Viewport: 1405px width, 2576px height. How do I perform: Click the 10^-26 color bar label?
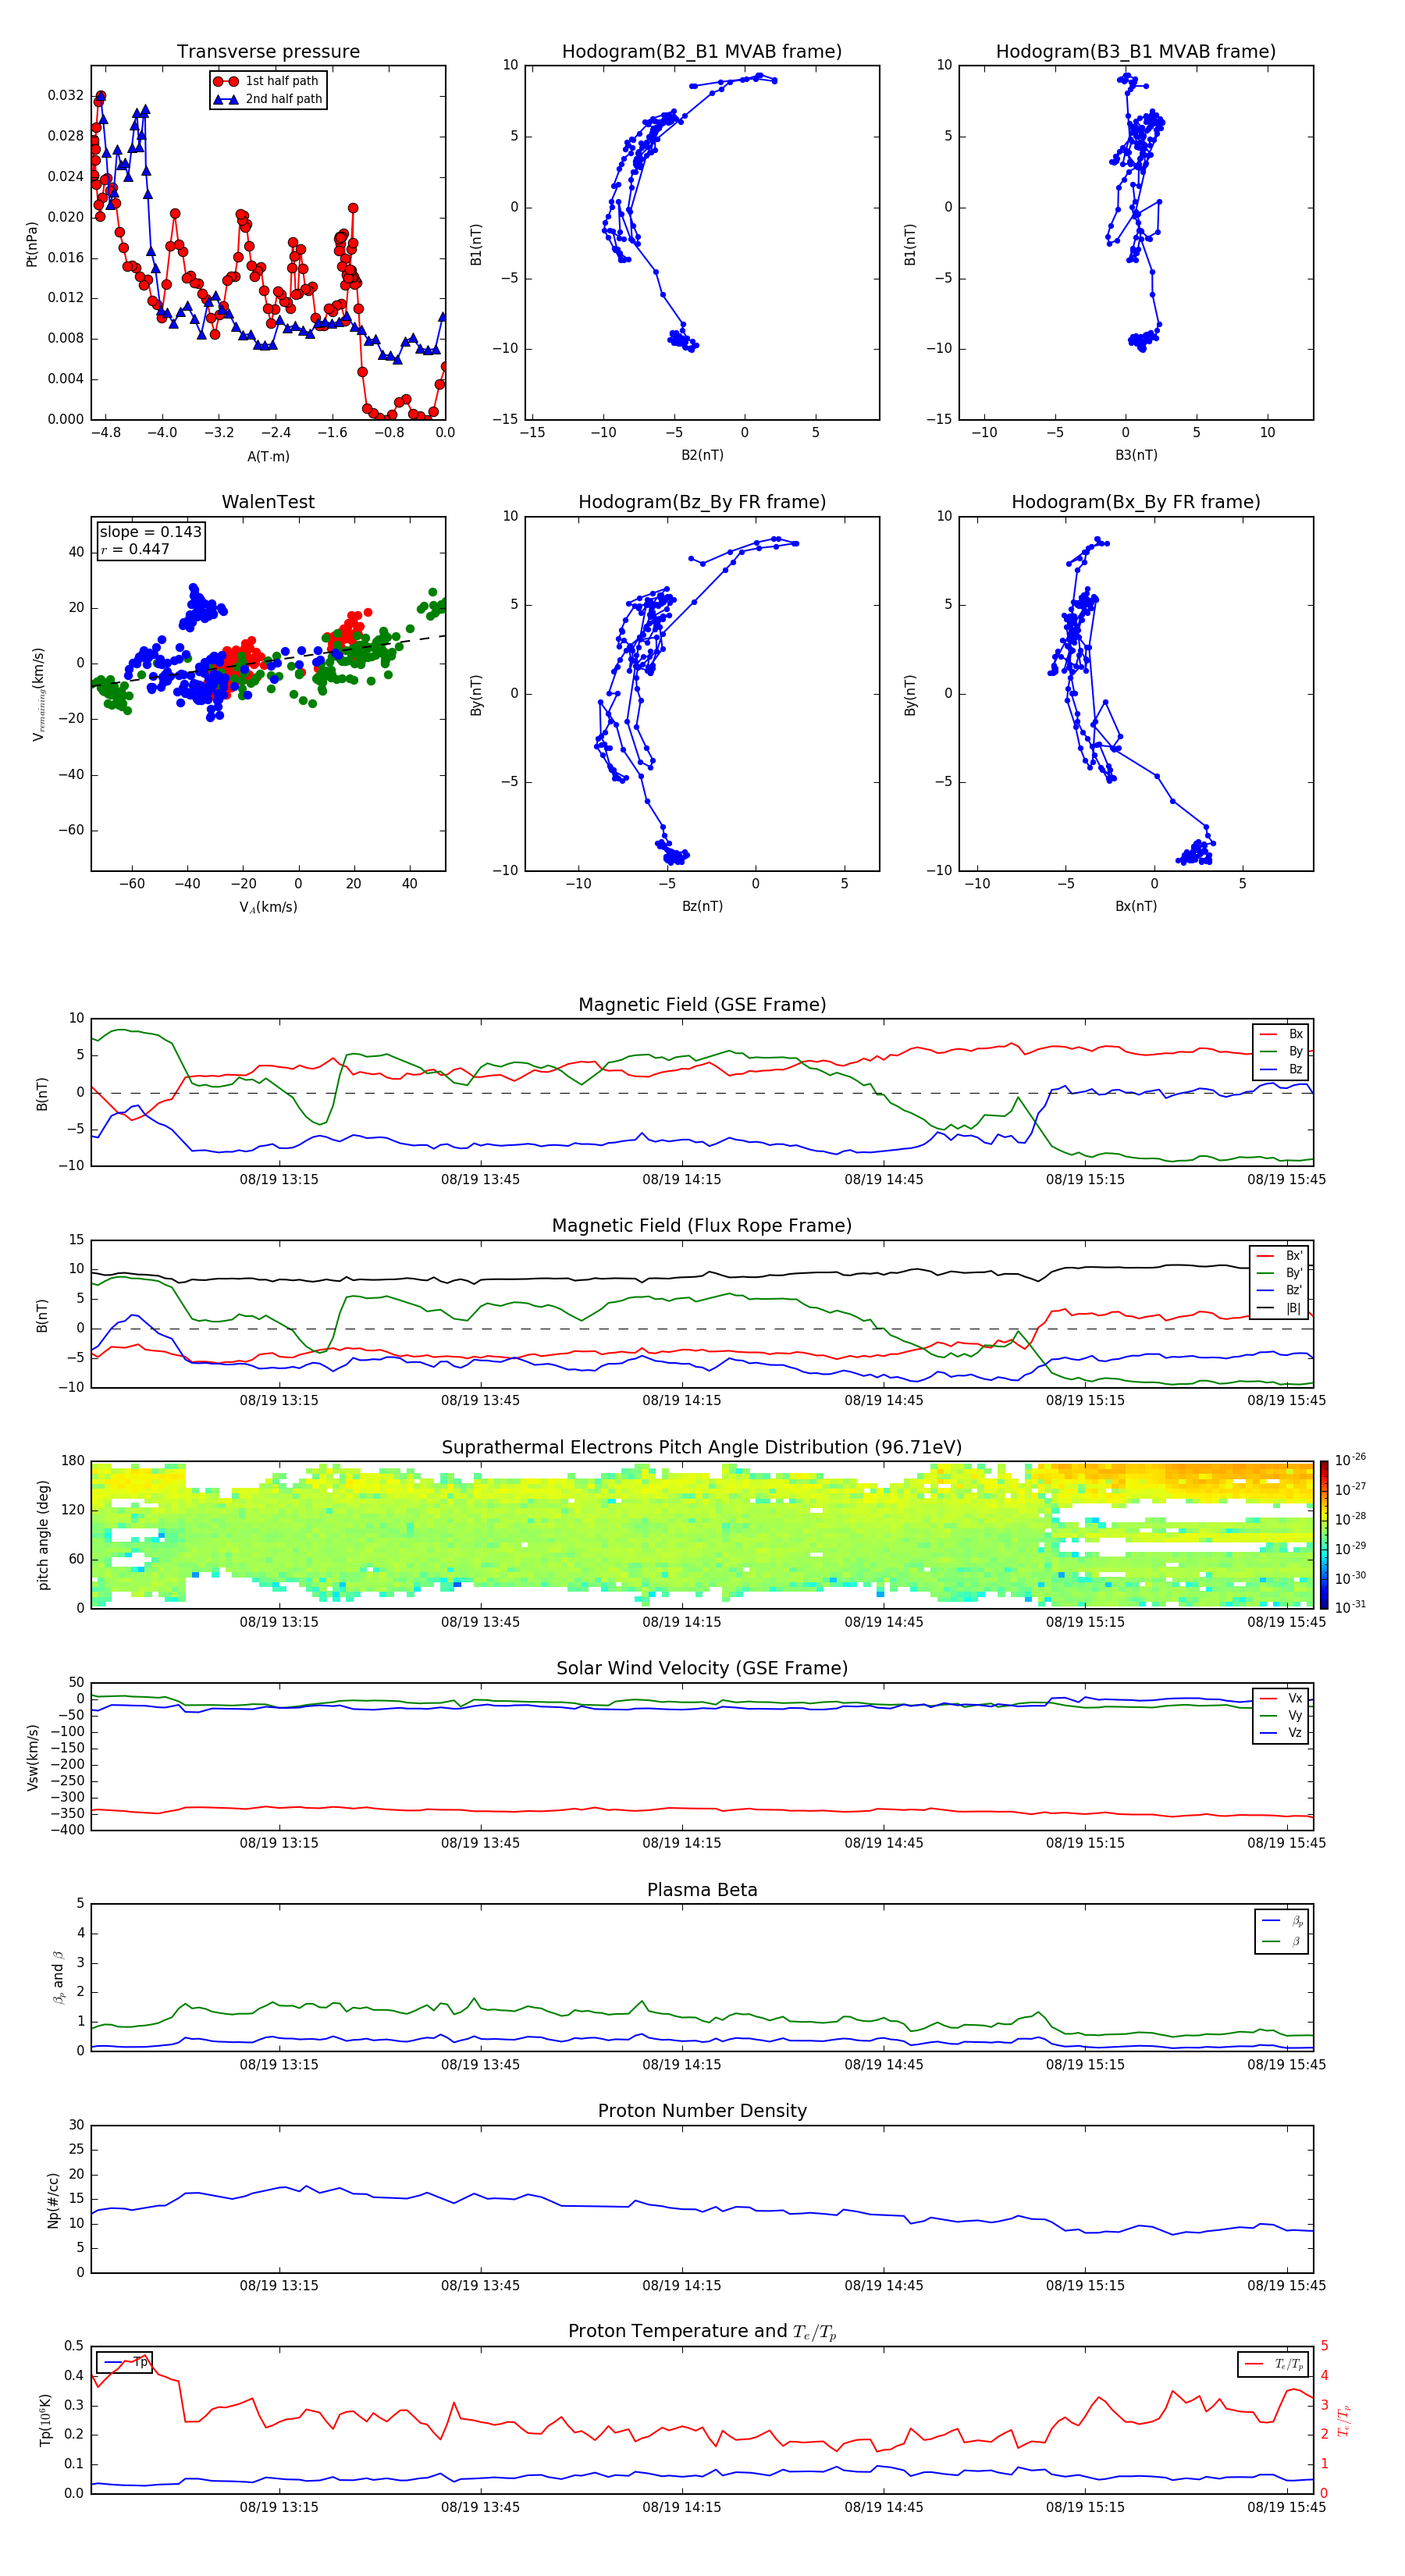click(1350, 1460)
